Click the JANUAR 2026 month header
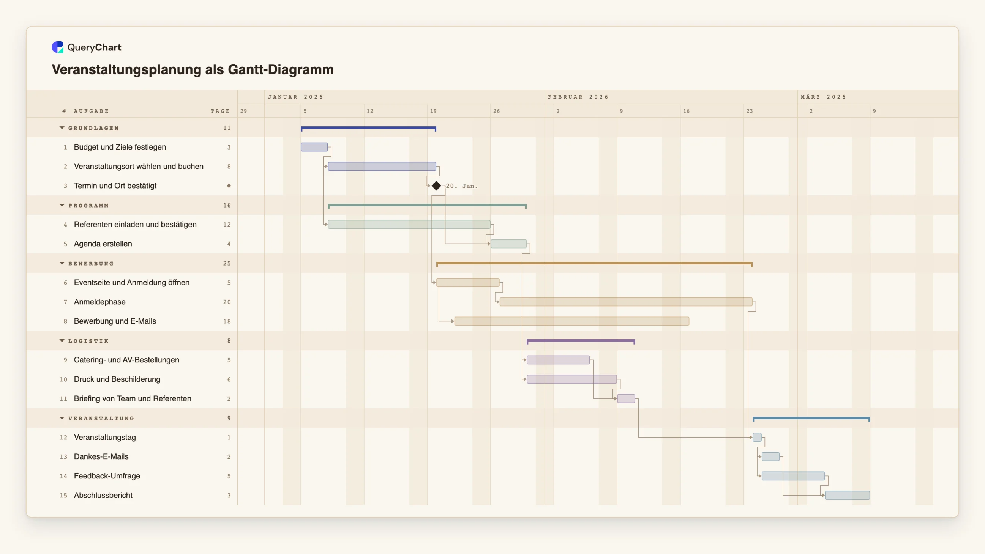Image resolution: width=985 pixels, height=554 pixels. 295,97
